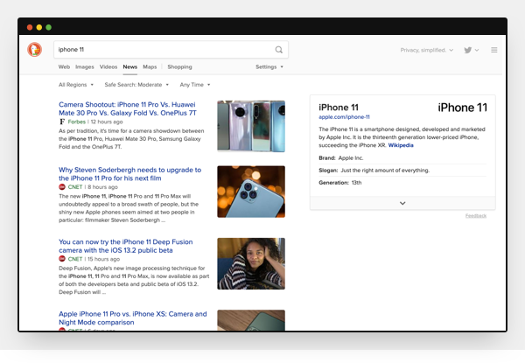This screenshot has width=525, height=363.
Task: Click the Forbes source name
Action: 77,122
